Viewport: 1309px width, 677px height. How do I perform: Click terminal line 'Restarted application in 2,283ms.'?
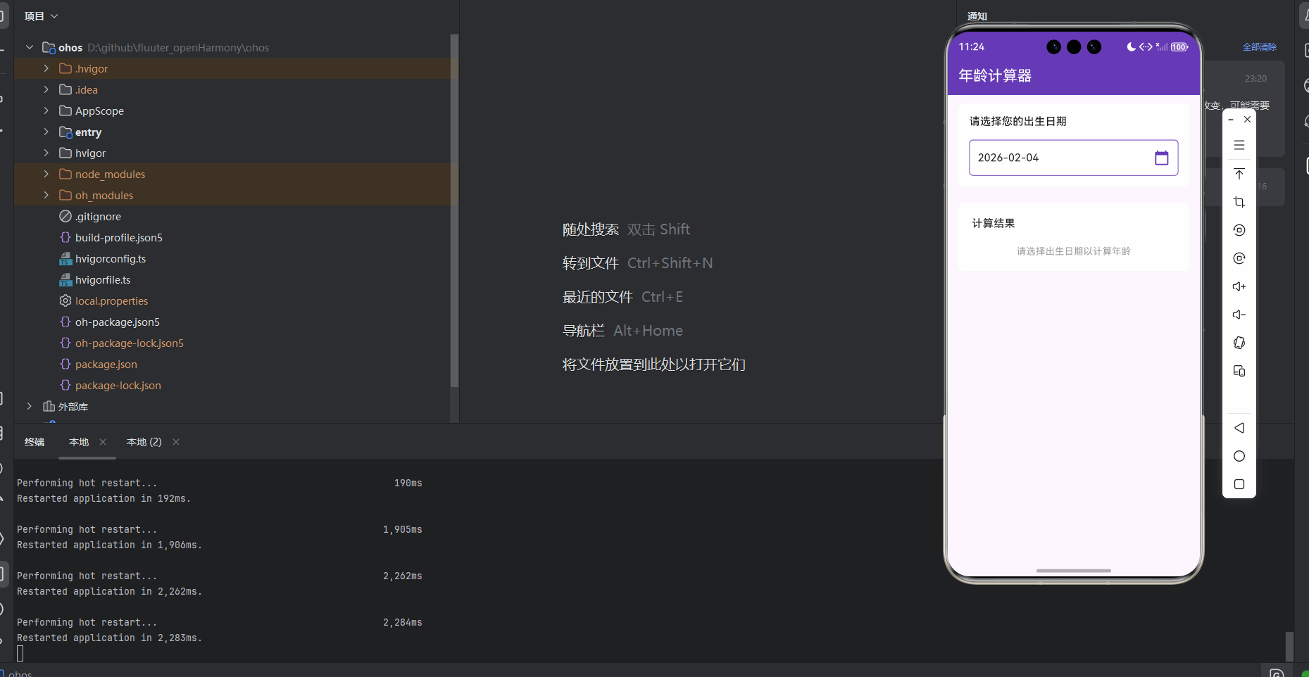point(109,638)
